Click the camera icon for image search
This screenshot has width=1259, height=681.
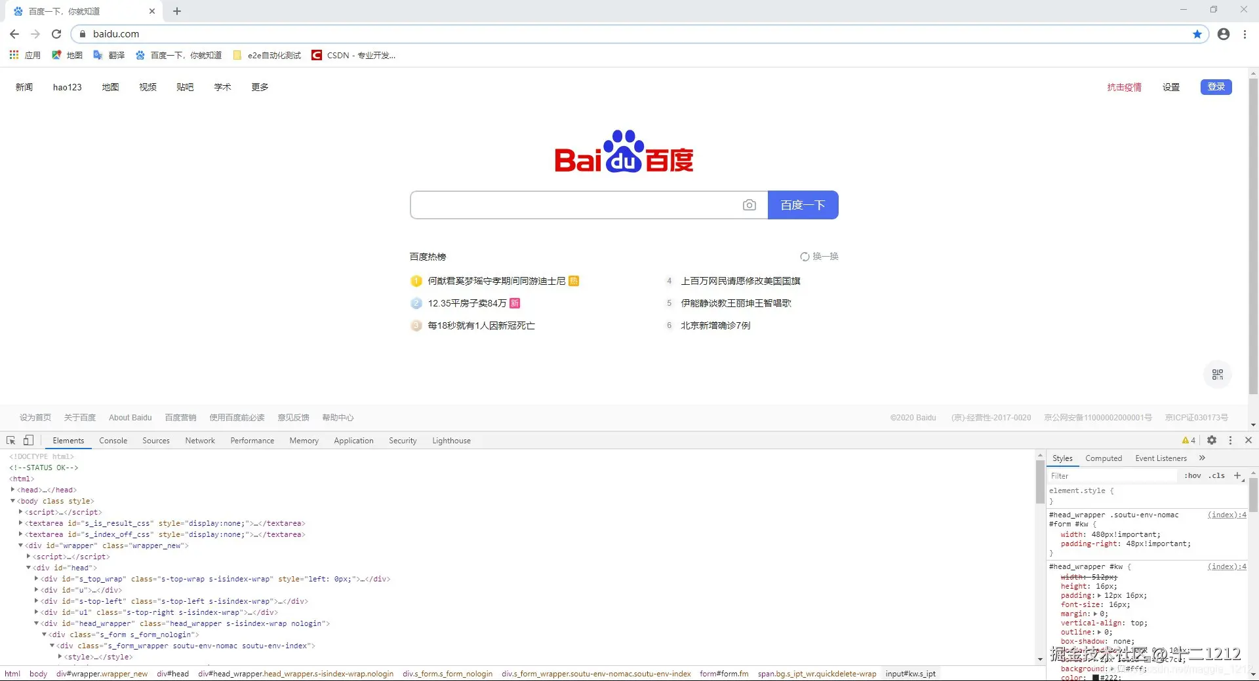pyautogui.click(x=749, y=205)
